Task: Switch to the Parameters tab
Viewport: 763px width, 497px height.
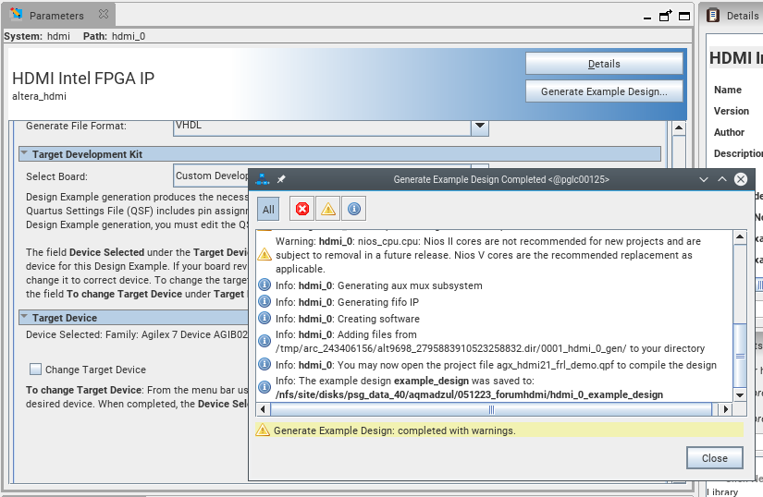Action: [55, 16]
